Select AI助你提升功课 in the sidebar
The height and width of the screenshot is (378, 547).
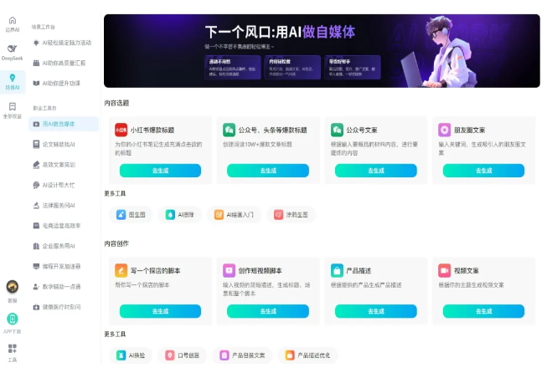pos(64,84)
